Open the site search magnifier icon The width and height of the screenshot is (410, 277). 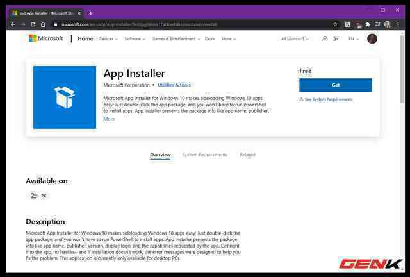click(x=325, y=38)
